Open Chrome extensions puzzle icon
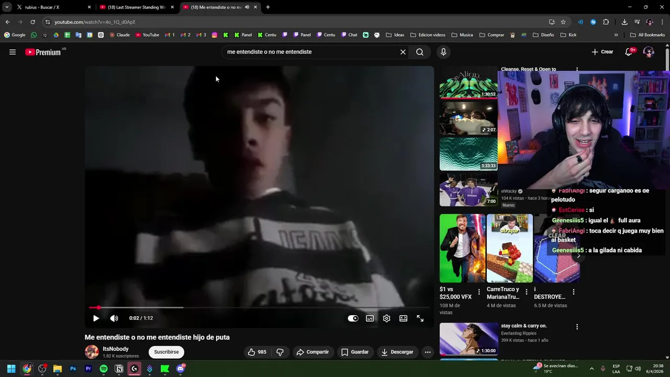 click(606, 22)
